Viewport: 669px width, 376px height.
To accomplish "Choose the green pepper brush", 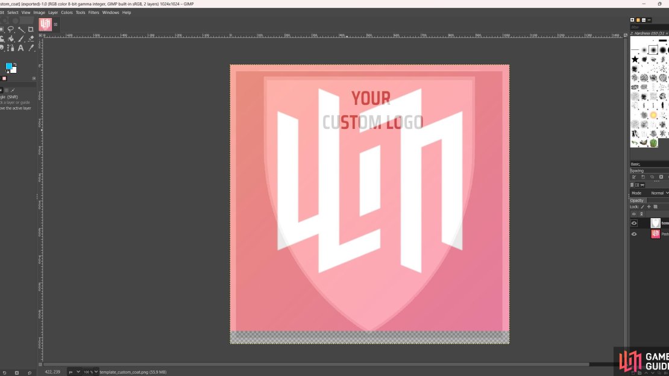I will point(653,143).
